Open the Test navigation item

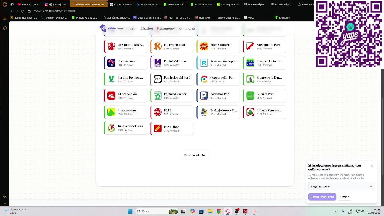133,28
